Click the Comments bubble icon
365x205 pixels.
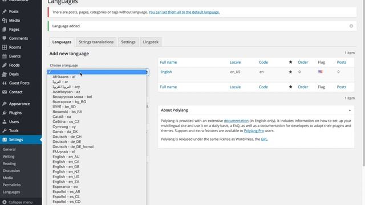pyautogui.click(x=5, y=38)
